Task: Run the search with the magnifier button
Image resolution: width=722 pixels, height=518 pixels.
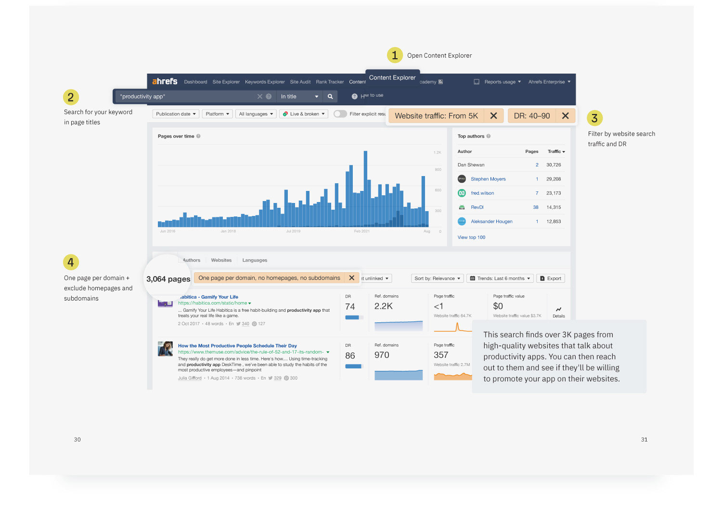Action: tap(330, 96)
